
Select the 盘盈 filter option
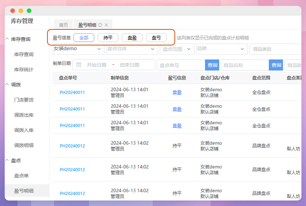(x=132, y=38)
